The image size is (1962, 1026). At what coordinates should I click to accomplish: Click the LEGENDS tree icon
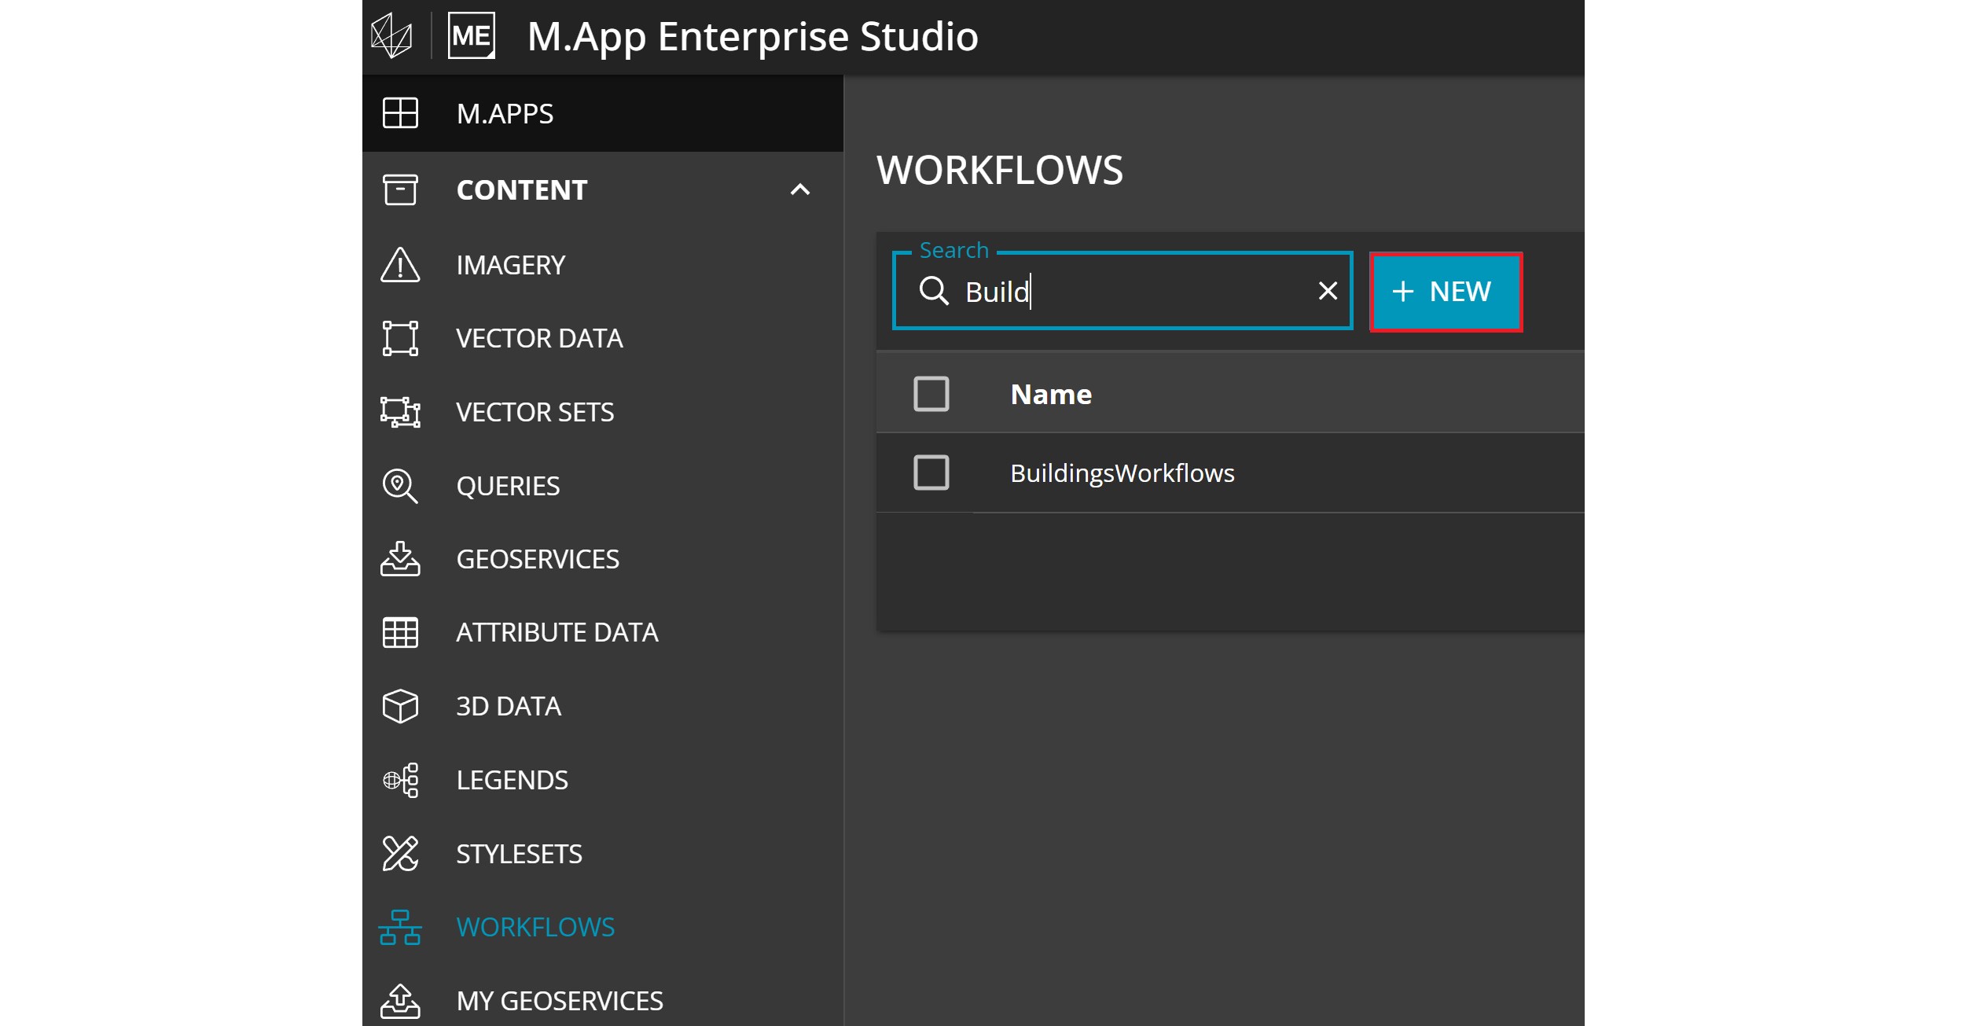click(x=400, y=780)
